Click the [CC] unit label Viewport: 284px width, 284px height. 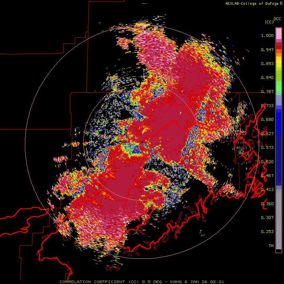[x=269, y=22]
